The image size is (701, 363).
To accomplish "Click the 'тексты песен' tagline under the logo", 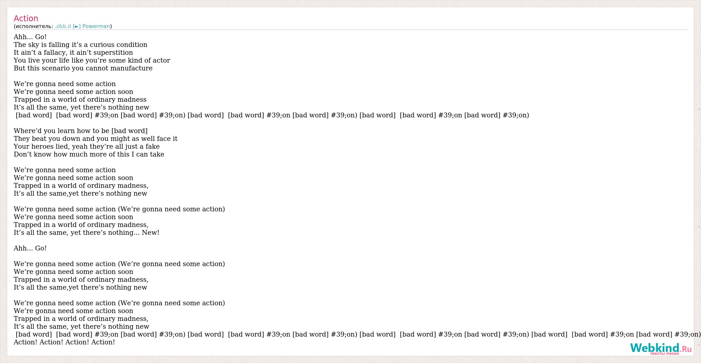I will [x=664, y=353].
